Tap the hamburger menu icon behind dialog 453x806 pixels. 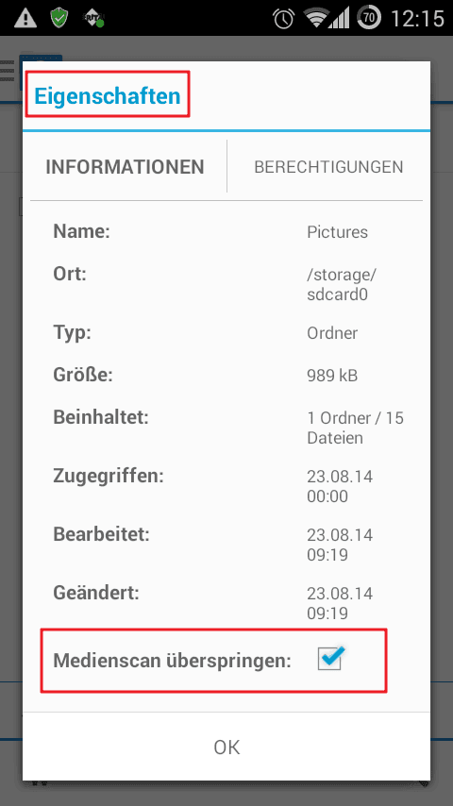pyautogui.click(x=8, y=71)
